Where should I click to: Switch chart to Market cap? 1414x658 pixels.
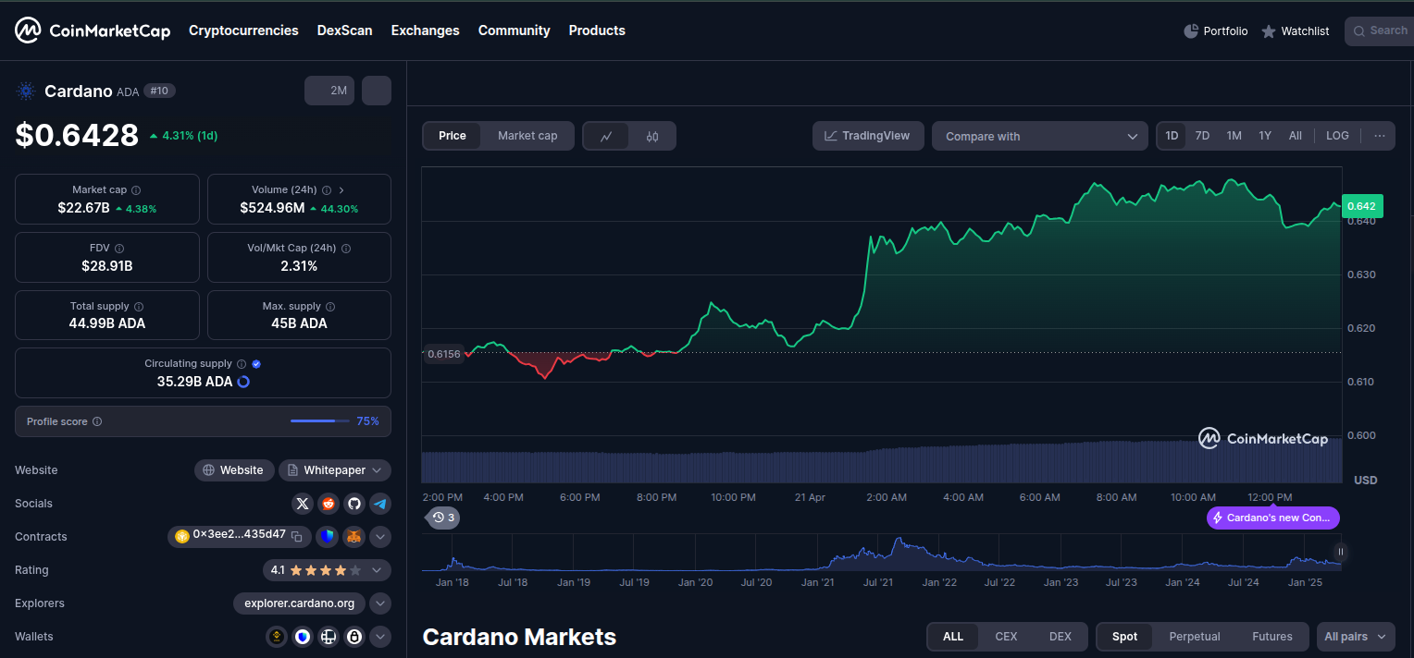point(527,136)
